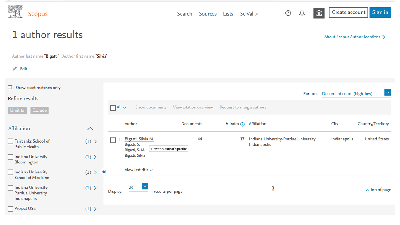Click Scopus wordmark text

pos(38,14)
